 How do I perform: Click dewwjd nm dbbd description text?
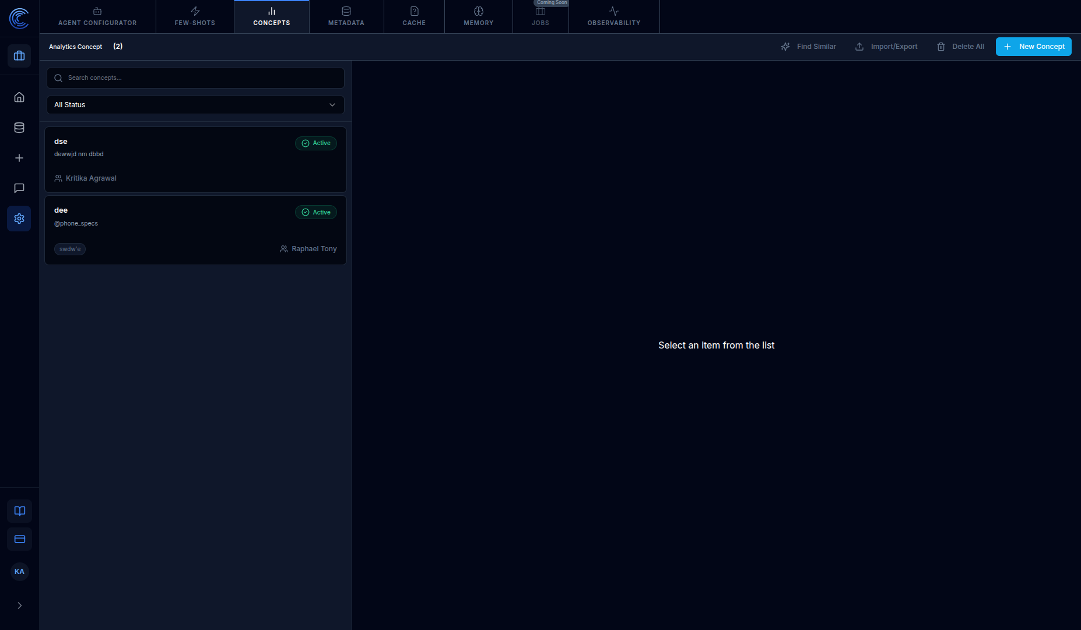click(x=79, y=154)
